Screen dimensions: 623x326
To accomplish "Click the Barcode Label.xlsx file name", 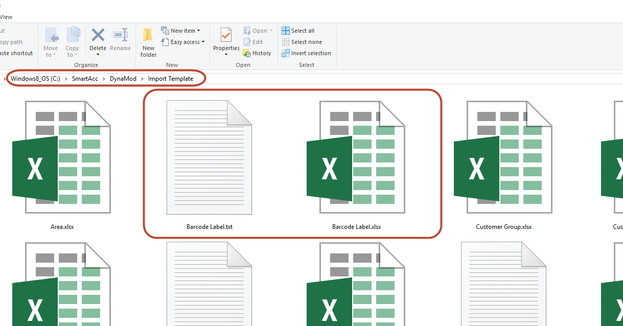I will pos(357,226).
